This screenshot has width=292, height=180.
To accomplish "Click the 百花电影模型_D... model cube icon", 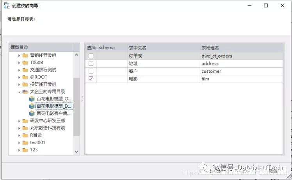I will [32, 106].
